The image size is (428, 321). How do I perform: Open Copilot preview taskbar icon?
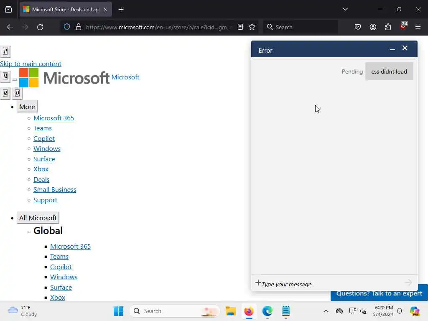pyautogui.click(x=415, y=311)
